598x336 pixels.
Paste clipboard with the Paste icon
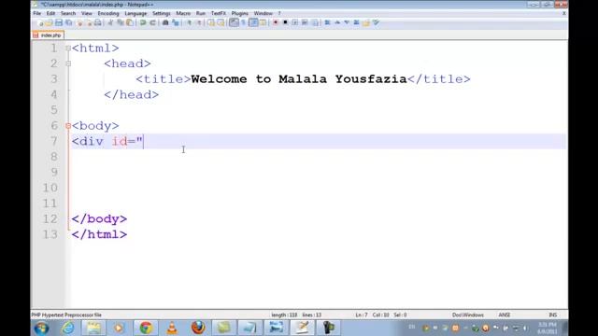130,22
